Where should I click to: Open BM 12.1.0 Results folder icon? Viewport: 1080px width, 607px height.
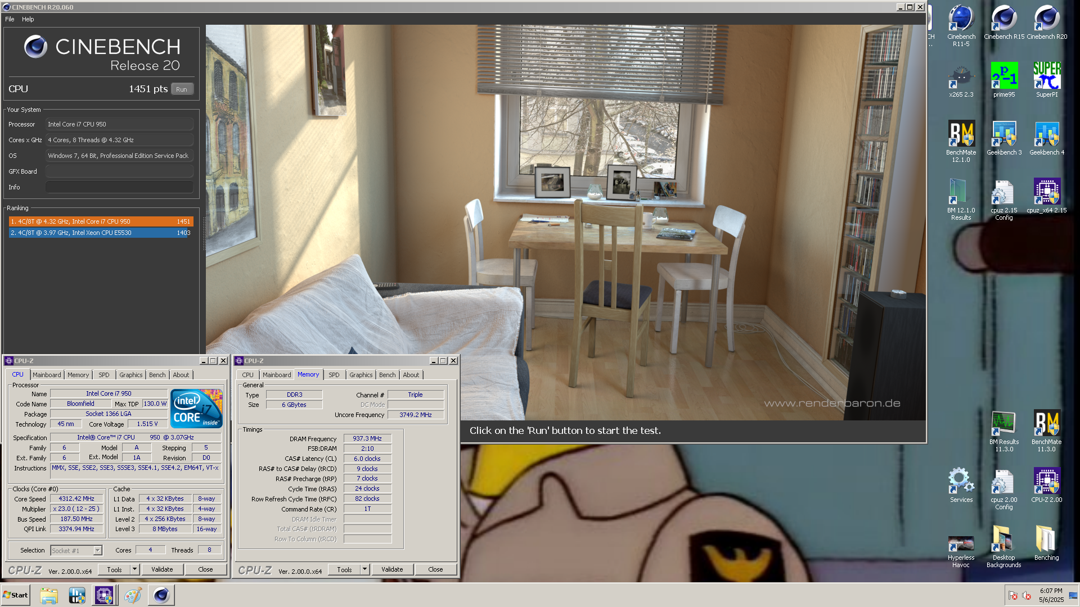coord(961,200)
